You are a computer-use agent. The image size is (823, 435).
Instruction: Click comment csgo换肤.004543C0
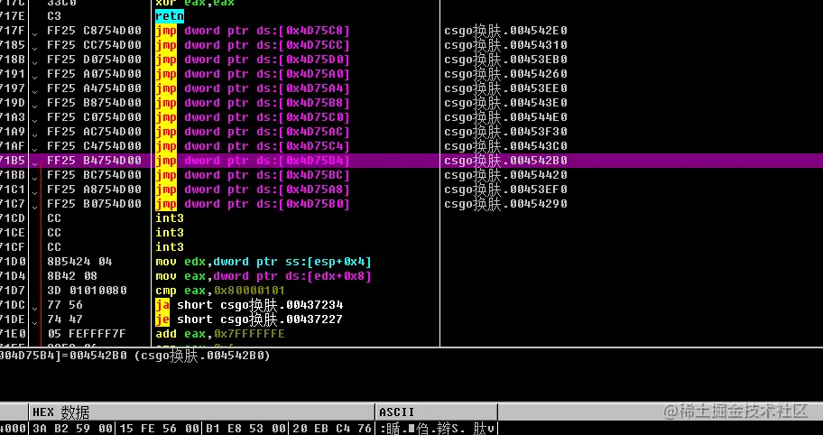point(505,146)
